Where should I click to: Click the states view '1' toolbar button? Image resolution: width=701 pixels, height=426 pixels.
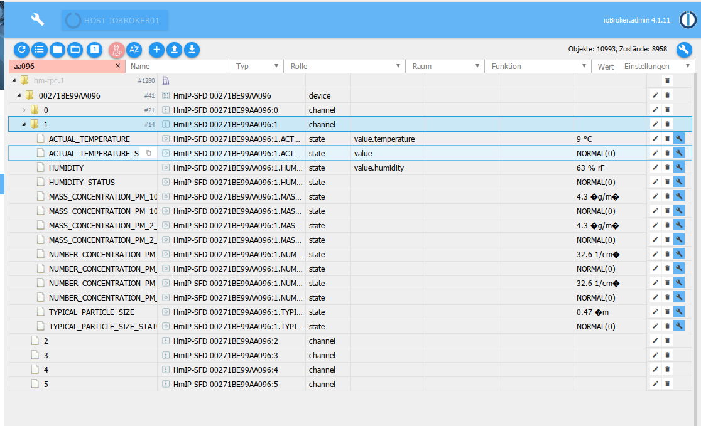pyautogui.click(x=94, y=50)
